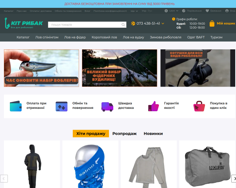Screen dimensions: 236x188
Task: Open the воблерів wobbler banner
Action: point(41,68)
